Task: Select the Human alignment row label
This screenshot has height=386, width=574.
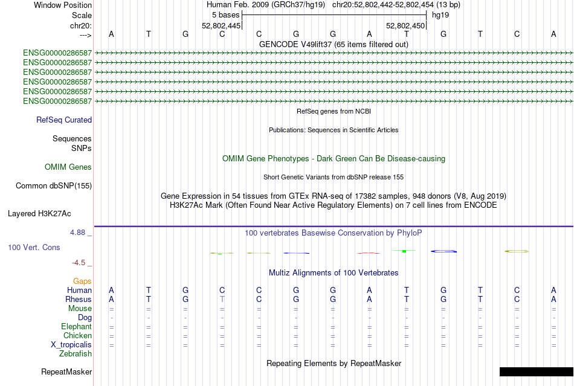Action: (x=79, y=291)
